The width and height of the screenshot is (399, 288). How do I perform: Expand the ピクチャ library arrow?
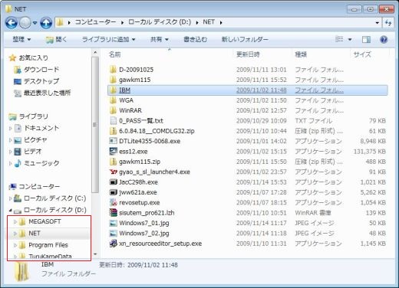[x=11, y=140]
